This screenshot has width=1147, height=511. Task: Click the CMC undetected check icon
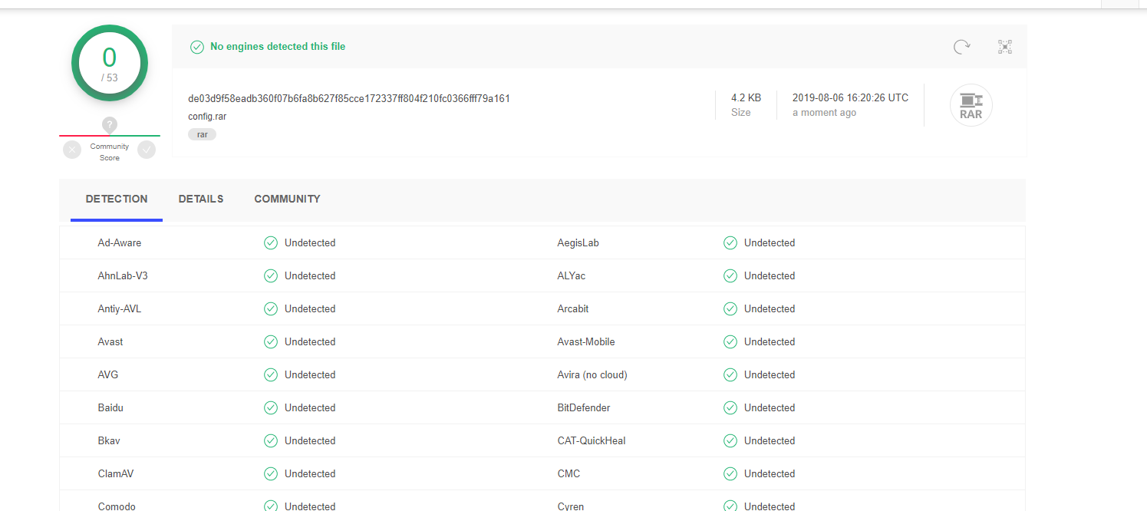pos(730,473)
